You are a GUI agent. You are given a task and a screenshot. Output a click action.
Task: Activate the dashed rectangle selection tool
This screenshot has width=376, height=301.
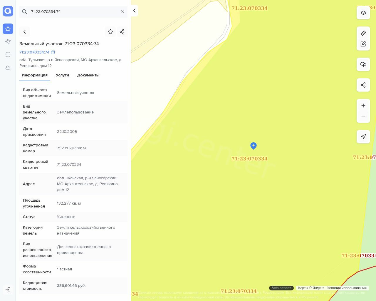[x=8, y=55]
